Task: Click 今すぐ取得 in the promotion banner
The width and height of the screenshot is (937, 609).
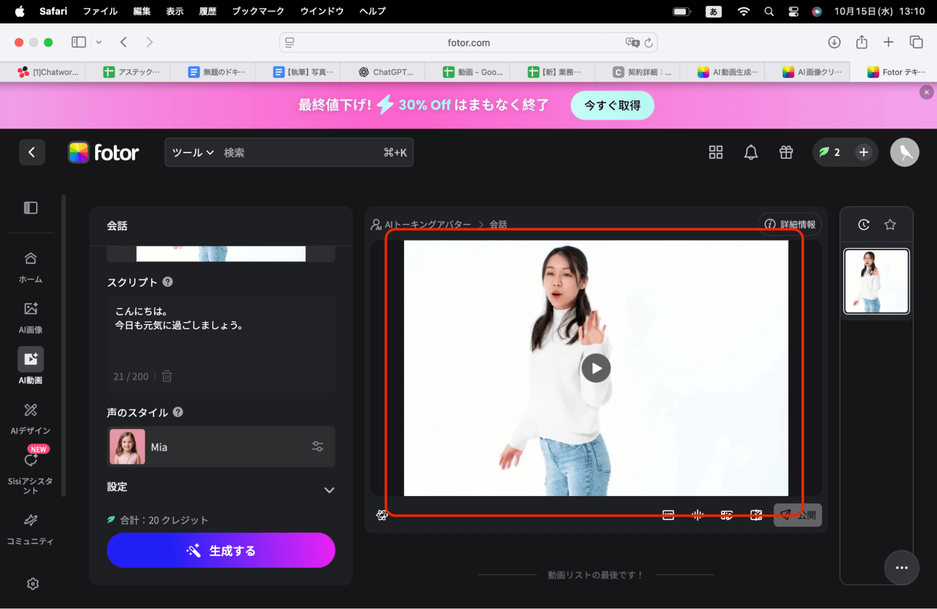Action: [612, 105]
